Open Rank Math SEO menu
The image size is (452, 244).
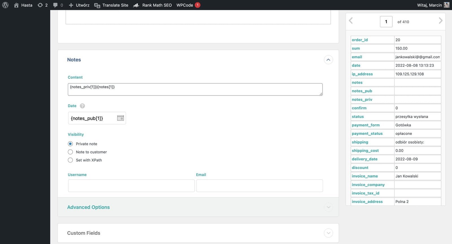click(153, 5)
